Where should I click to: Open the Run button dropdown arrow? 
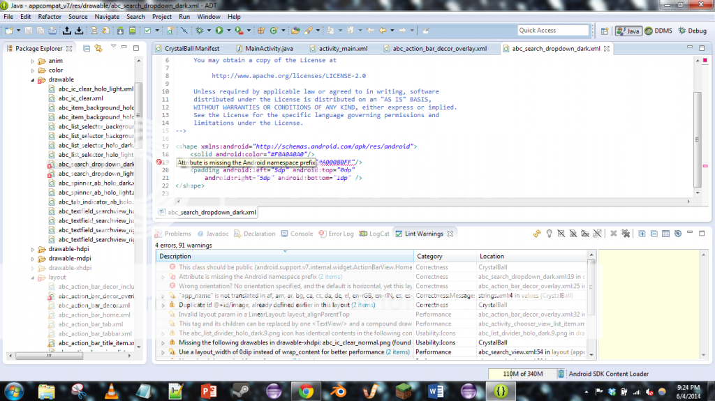pyautogui.click(x=228, y=31)
